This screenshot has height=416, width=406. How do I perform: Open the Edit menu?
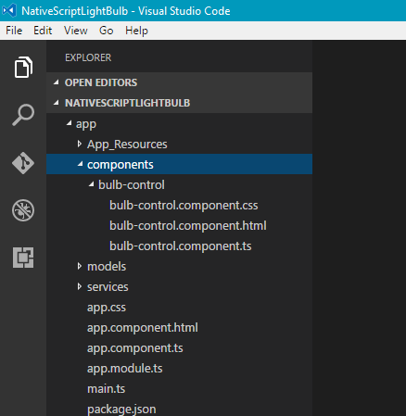43,31
